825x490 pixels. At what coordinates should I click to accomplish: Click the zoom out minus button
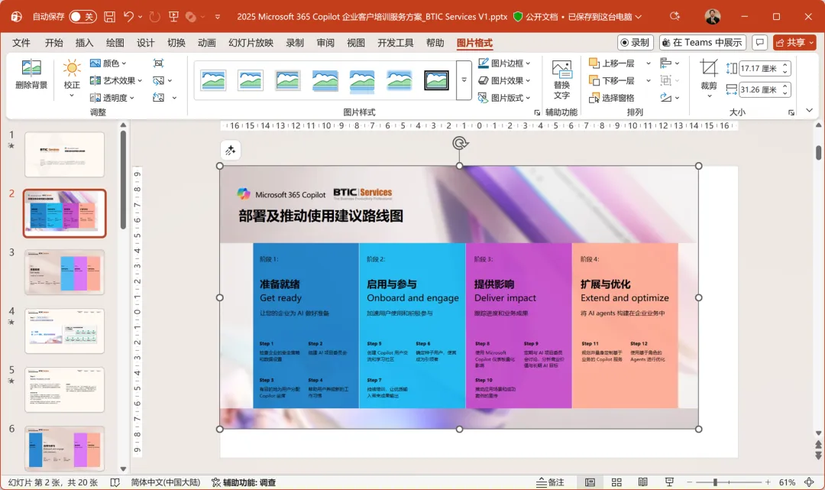689,482
